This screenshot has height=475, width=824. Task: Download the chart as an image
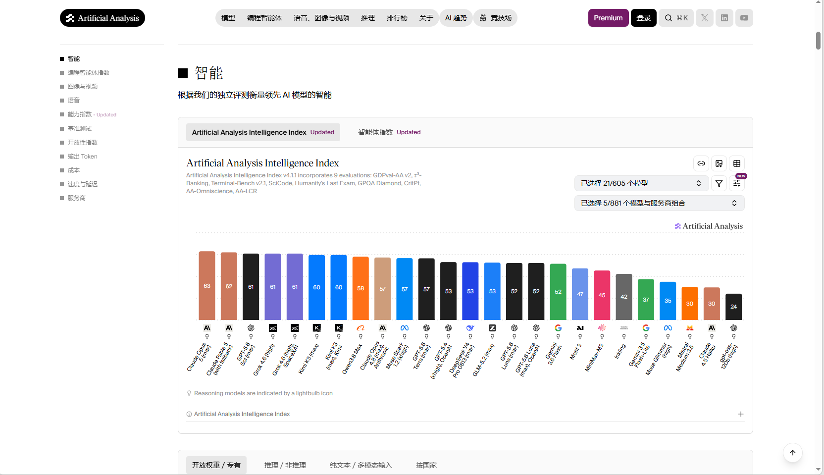pos(719,163)
